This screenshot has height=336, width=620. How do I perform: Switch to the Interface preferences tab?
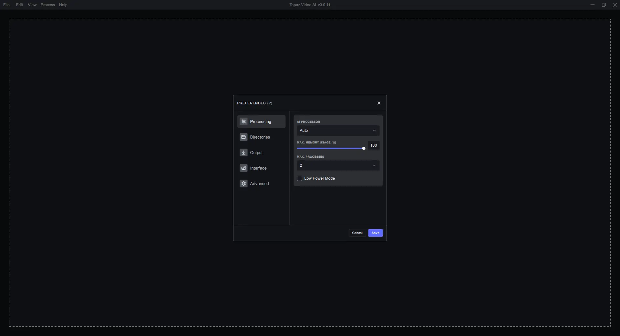(261, 168)
